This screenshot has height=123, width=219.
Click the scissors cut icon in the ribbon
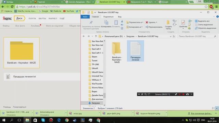(x=122, y=21)
